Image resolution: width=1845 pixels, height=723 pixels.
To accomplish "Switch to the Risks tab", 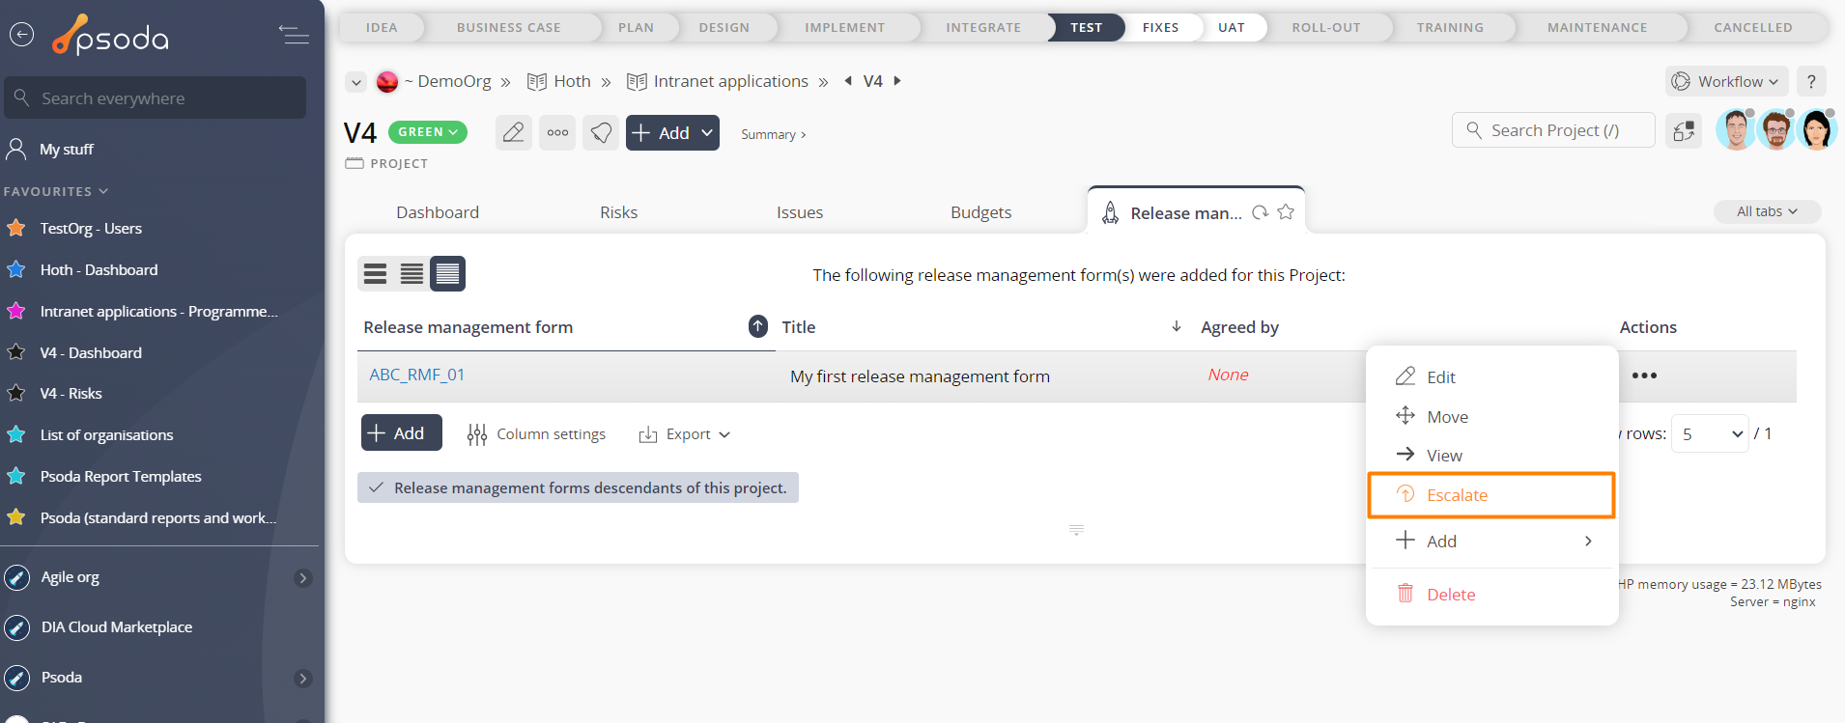I will tap(618, 212).
